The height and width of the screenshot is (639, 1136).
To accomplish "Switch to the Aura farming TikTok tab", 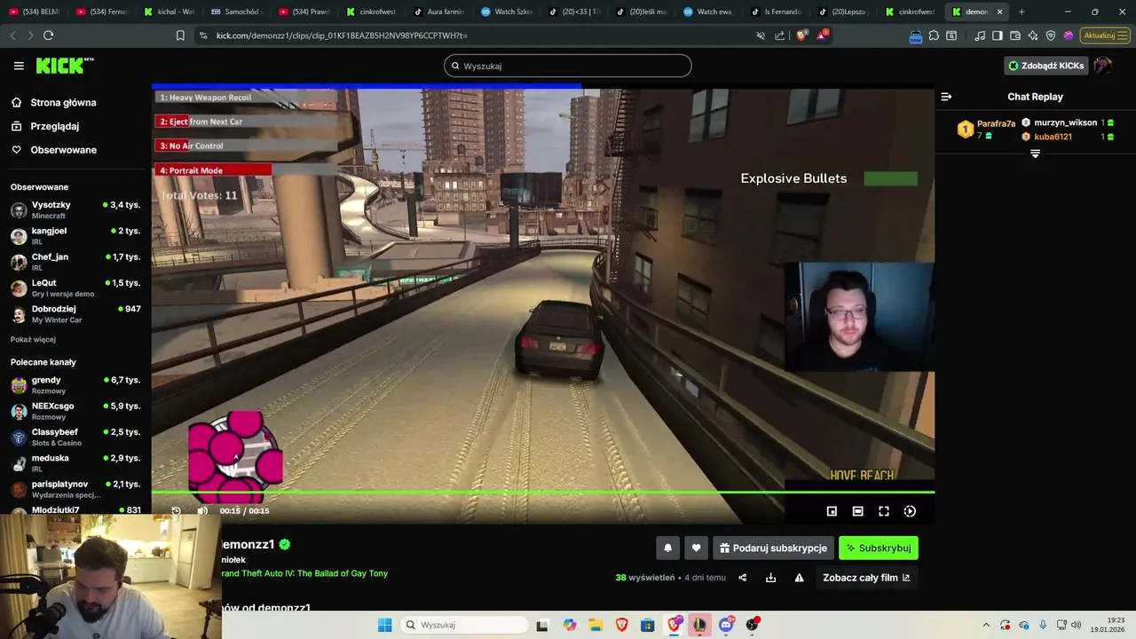I will pos(438,12).
